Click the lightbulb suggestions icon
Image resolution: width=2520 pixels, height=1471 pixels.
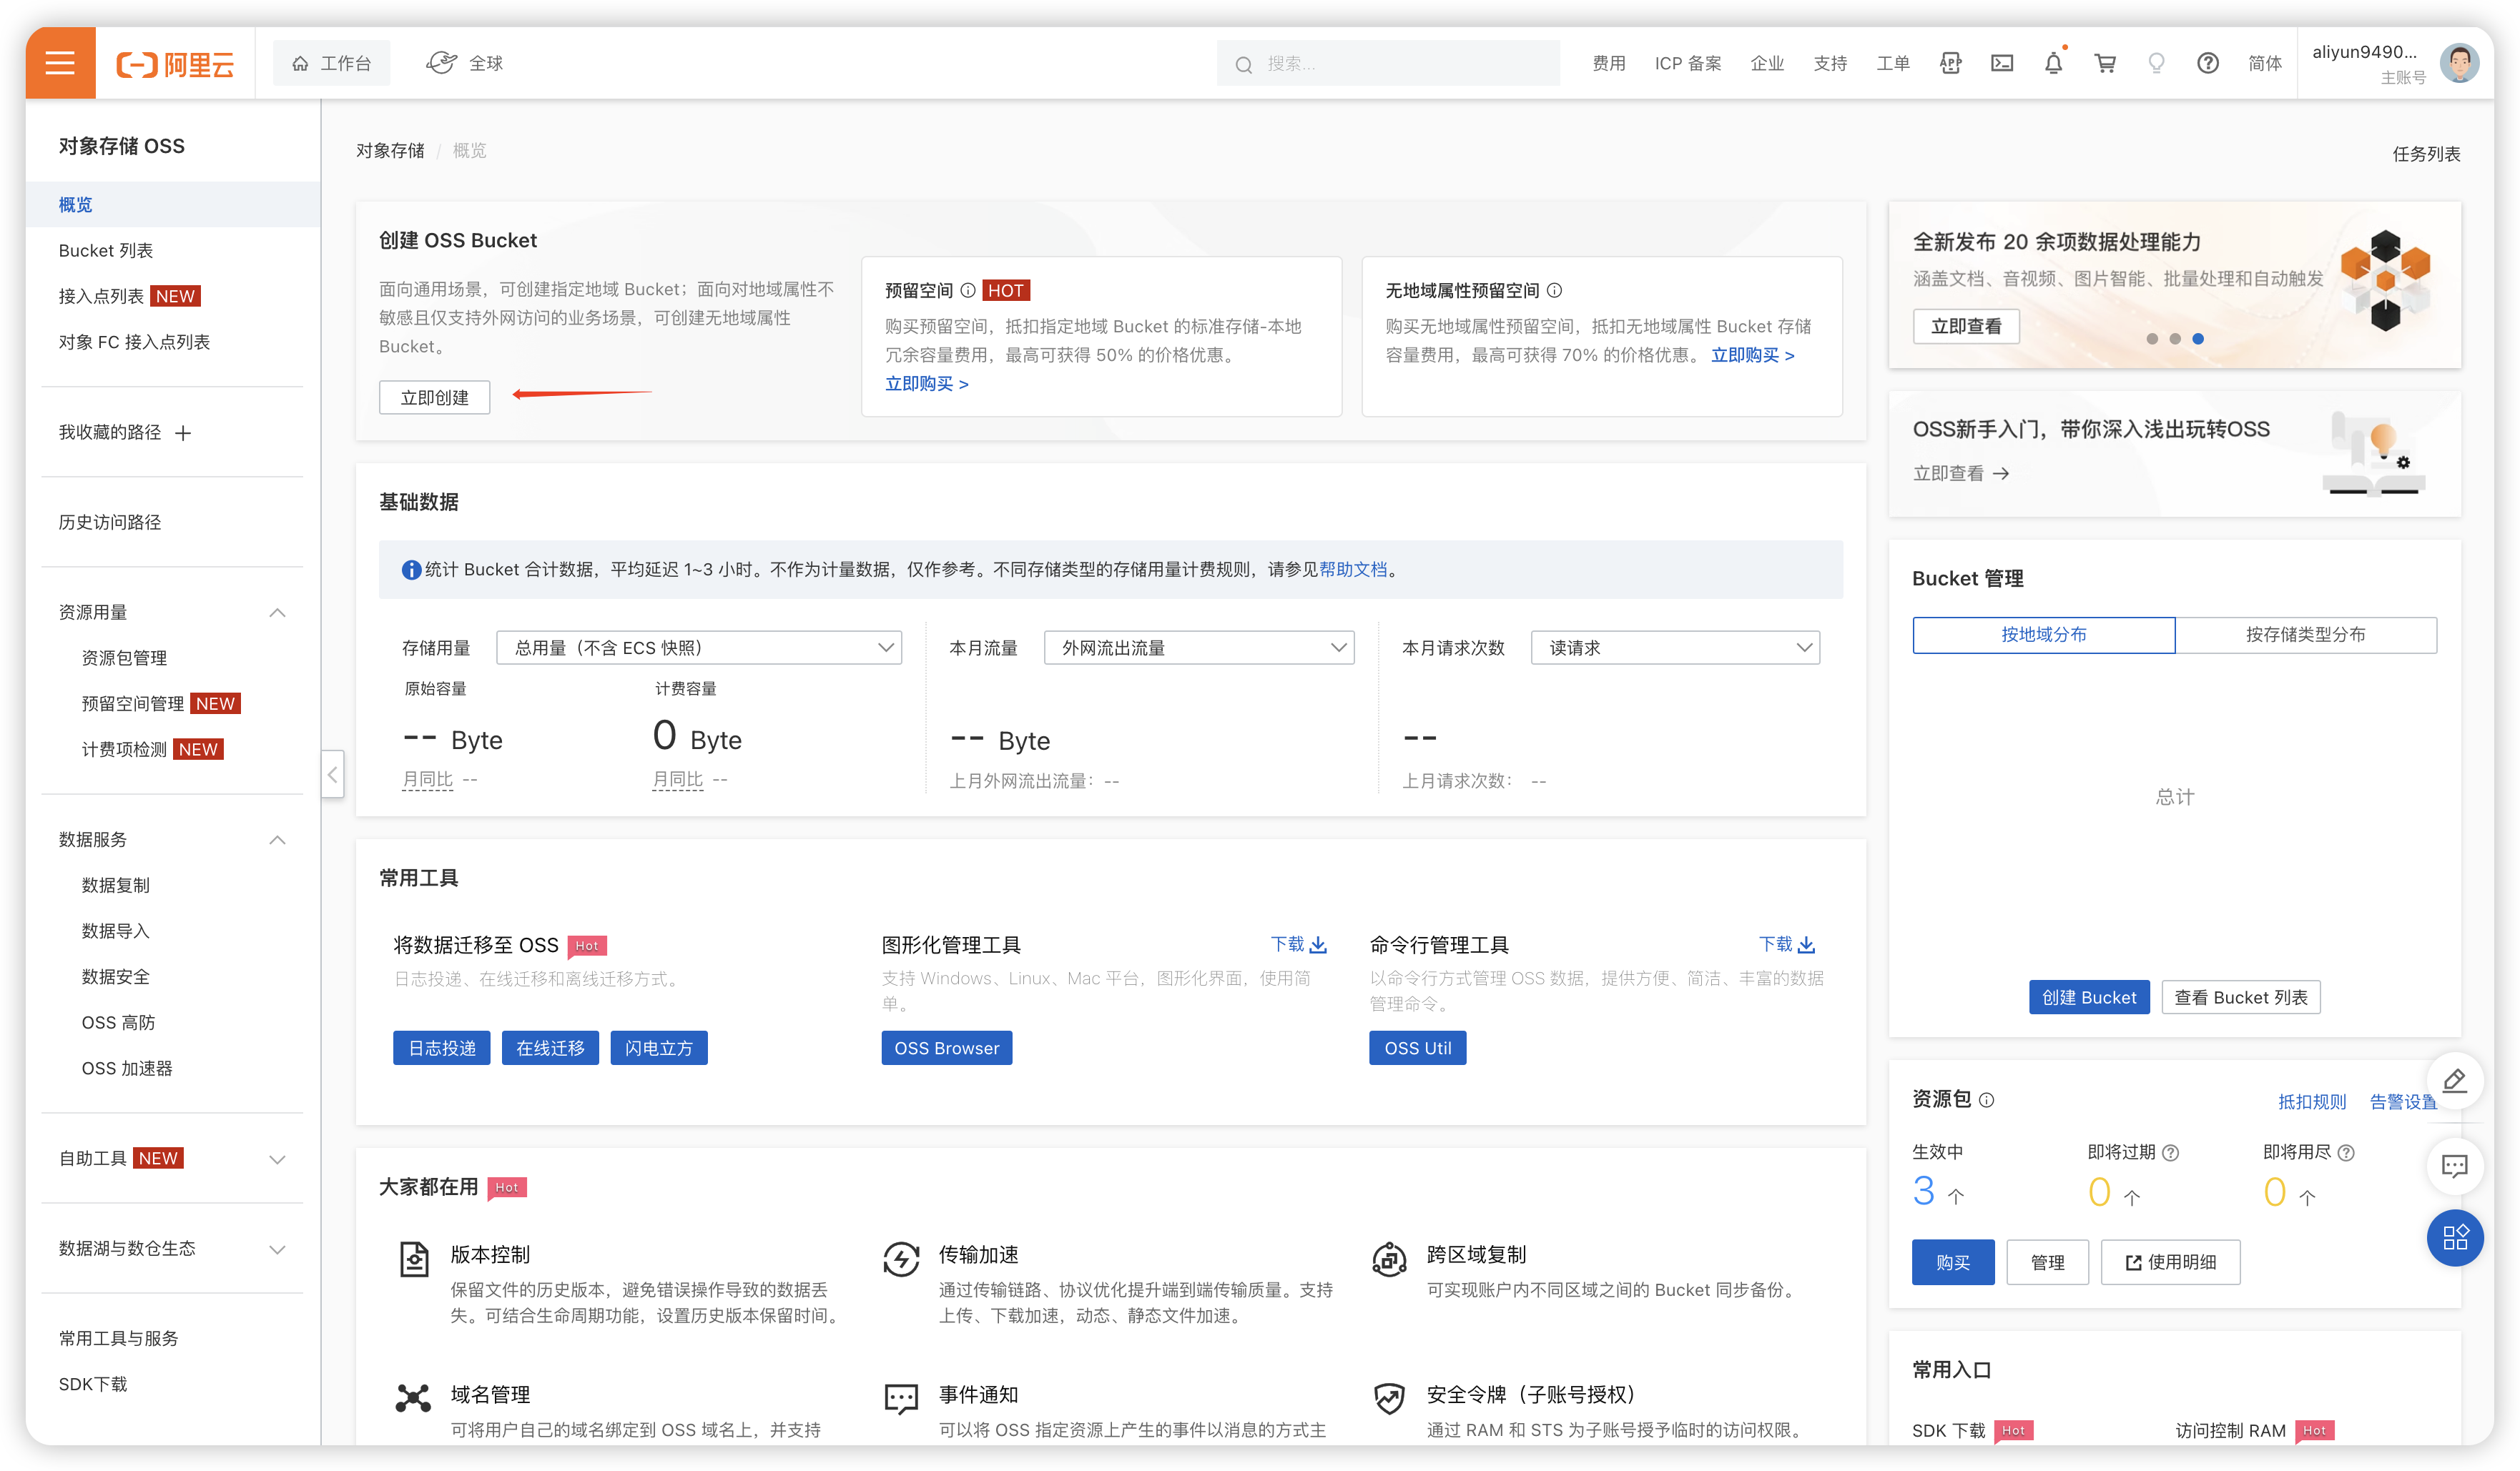pos(2156,63)
